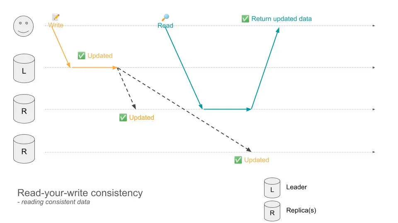Click the green checkmark on the leader's Updated
The image size is (398, 223).
tap(81, 56)
